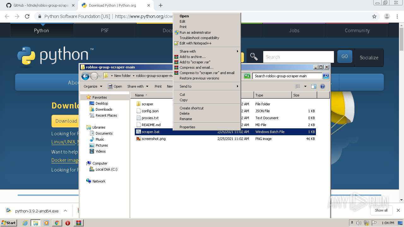
Task: Bookmark this page with the star
Action: (x=374, y=16)
